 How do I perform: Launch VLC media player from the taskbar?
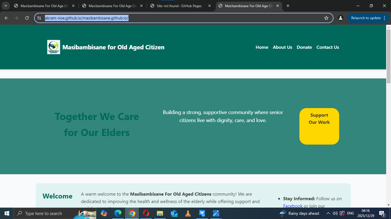click(x=188, y=213)
